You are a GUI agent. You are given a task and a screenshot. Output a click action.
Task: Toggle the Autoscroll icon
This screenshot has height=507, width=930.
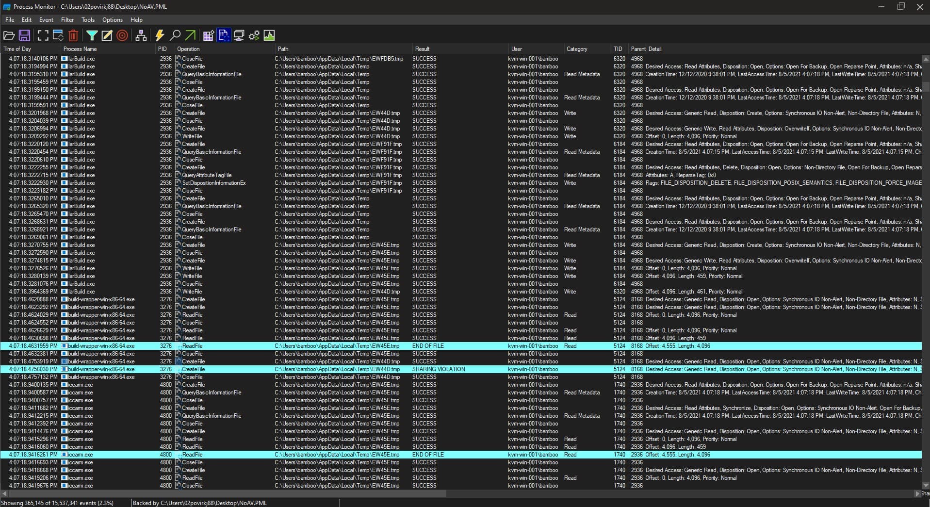point(58,35)
